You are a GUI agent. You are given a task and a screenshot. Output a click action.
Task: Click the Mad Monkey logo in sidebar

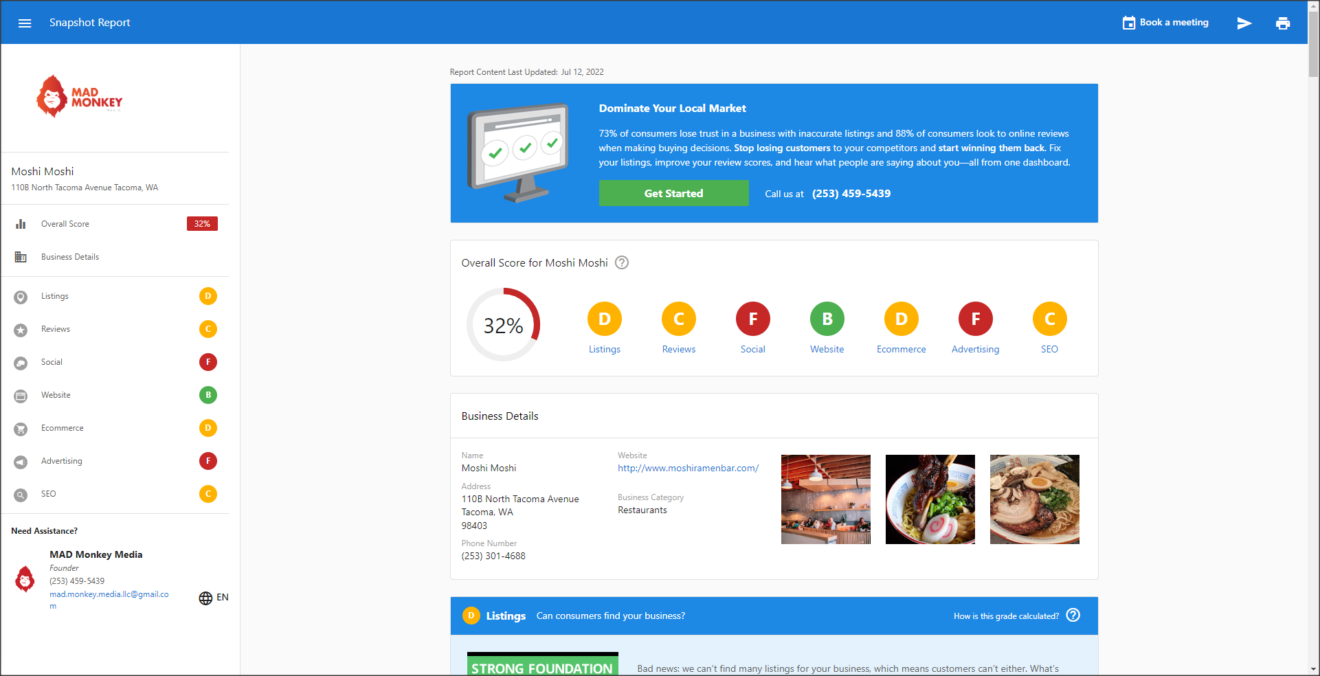(79, 96)
